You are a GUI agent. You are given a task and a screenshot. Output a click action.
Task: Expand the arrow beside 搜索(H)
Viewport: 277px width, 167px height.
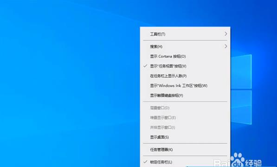click(x=225, y=46)
